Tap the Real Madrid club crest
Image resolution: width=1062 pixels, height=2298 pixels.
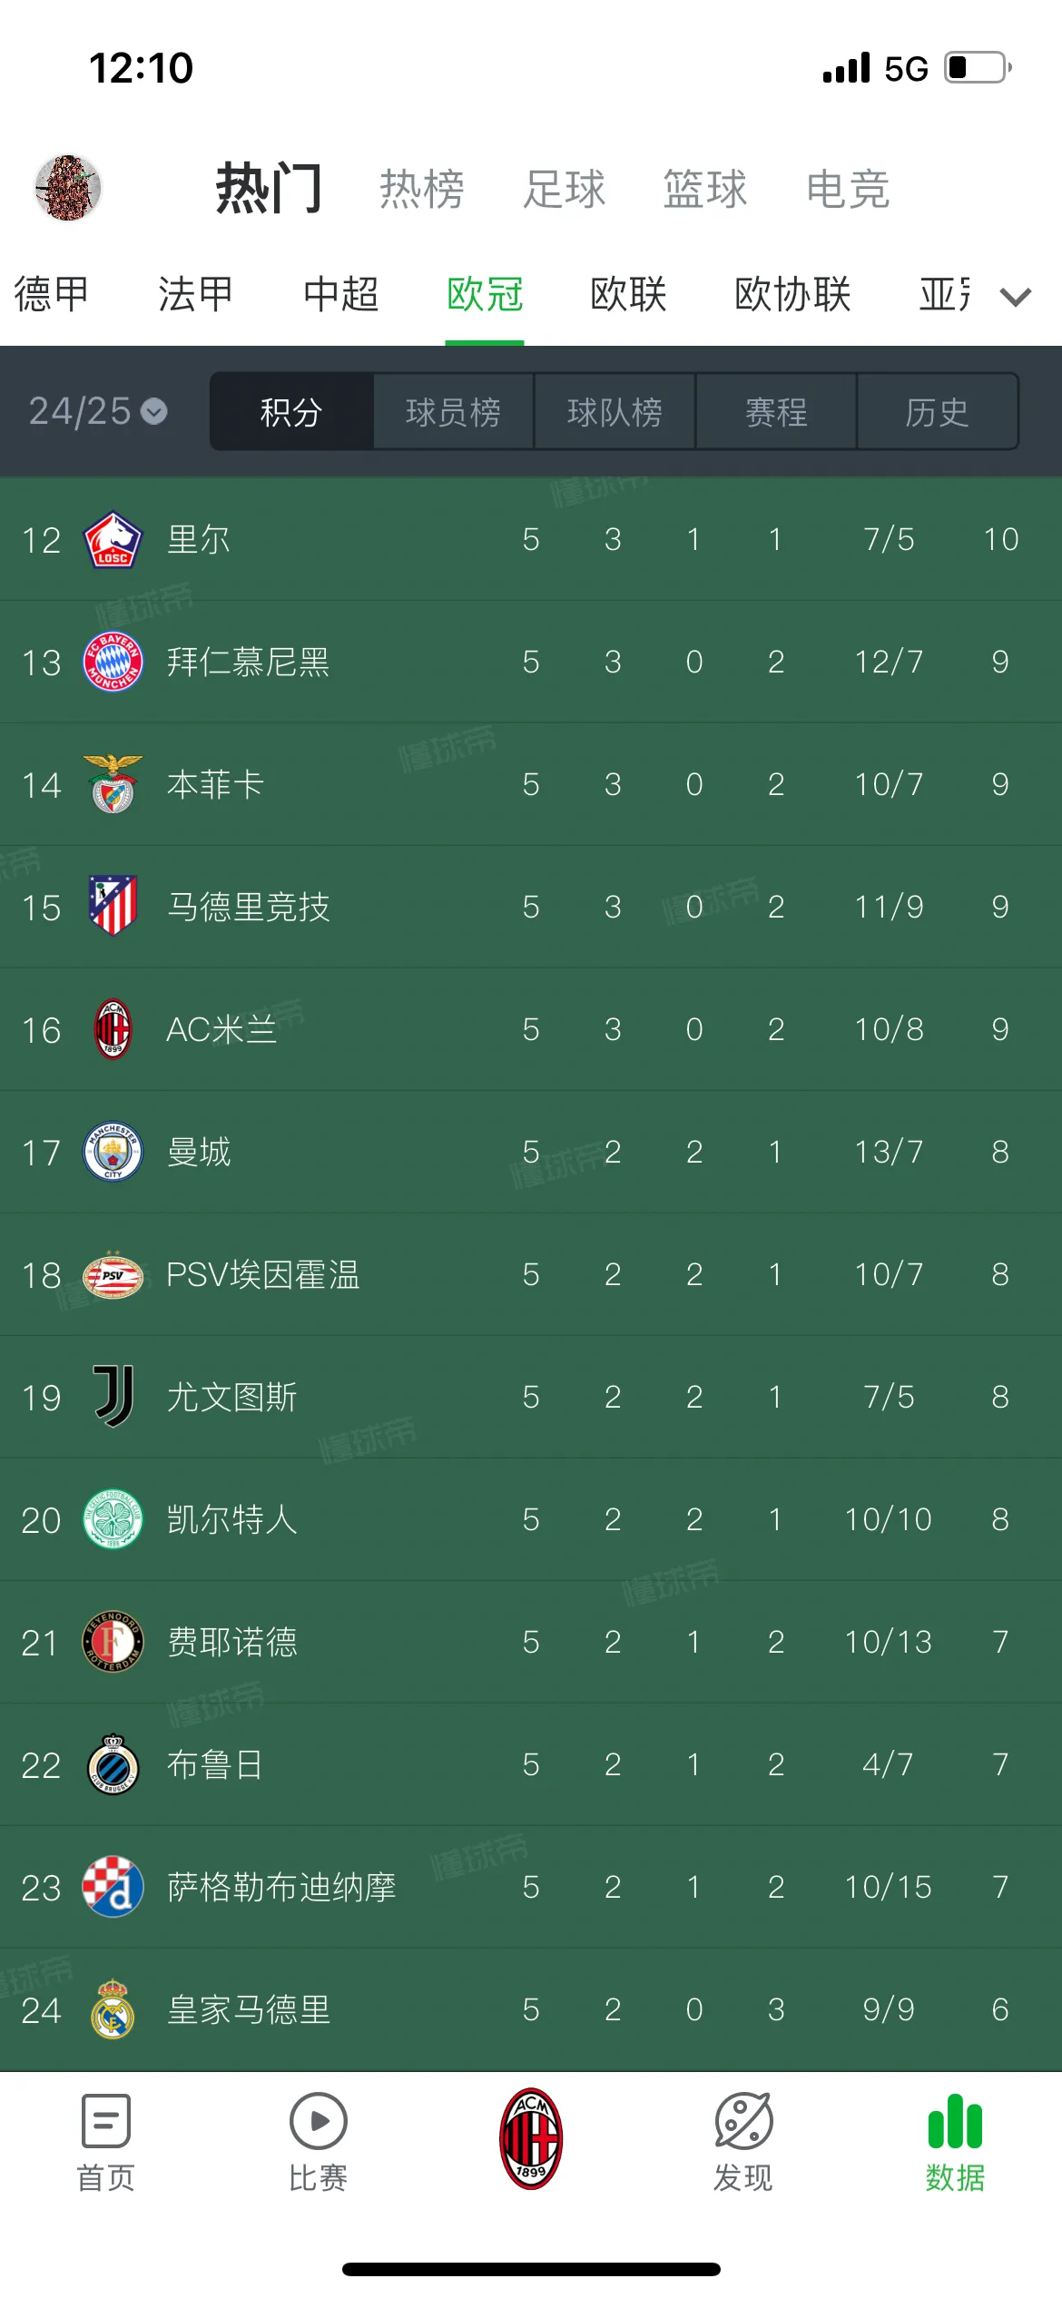[x=113, y=2009]
